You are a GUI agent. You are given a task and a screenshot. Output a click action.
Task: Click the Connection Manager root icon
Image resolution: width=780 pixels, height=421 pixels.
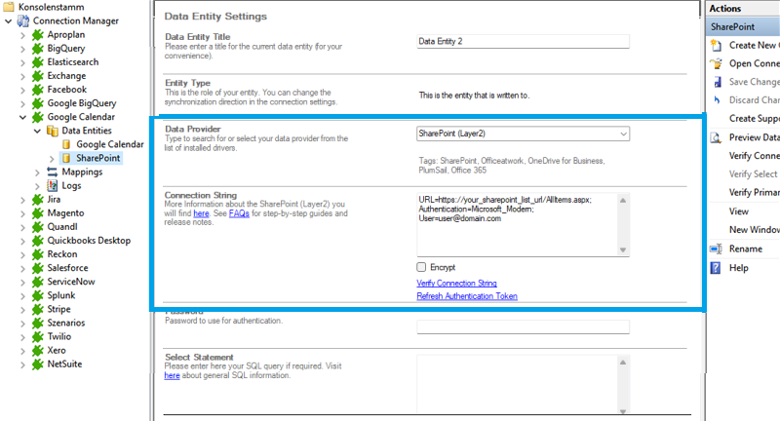click(22, 20)
